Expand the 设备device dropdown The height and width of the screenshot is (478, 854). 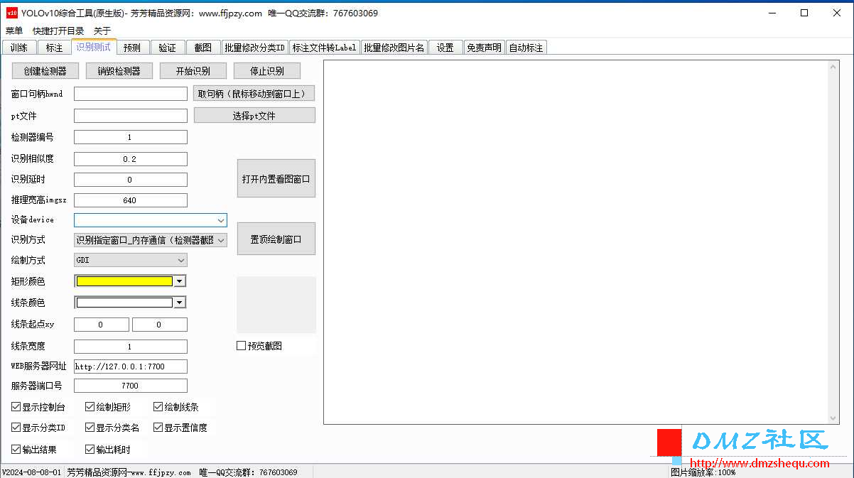tap(220, 220)
